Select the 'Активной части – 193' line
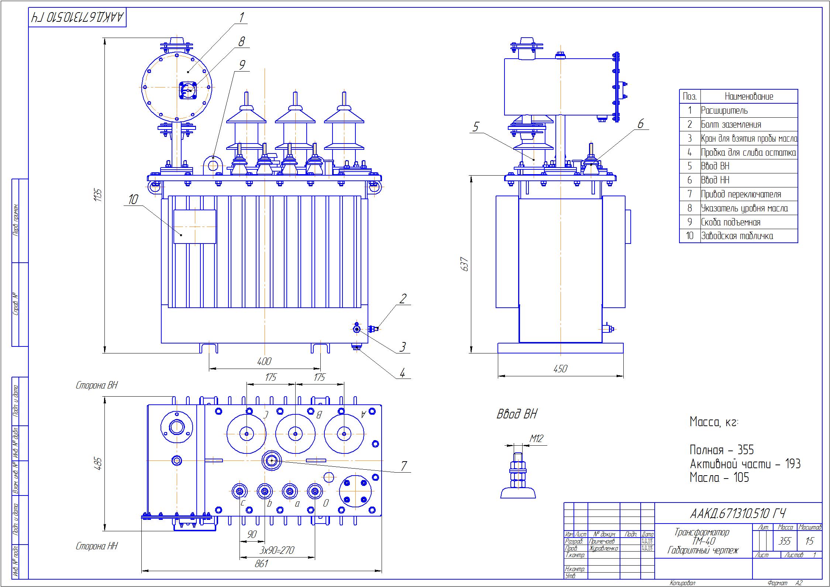 pos(745,464)
